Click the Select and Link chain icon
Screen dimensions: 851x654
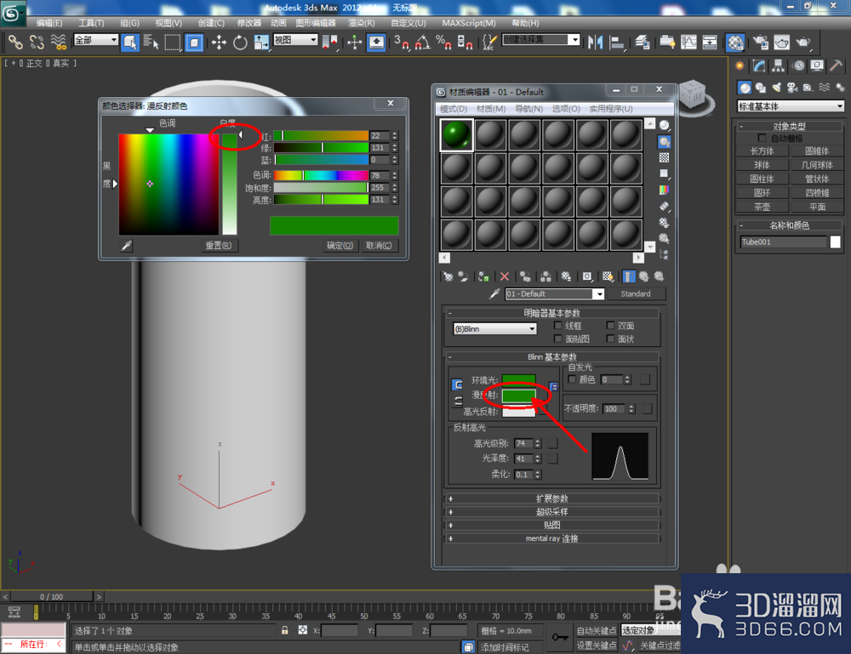(x=15, y=43)
